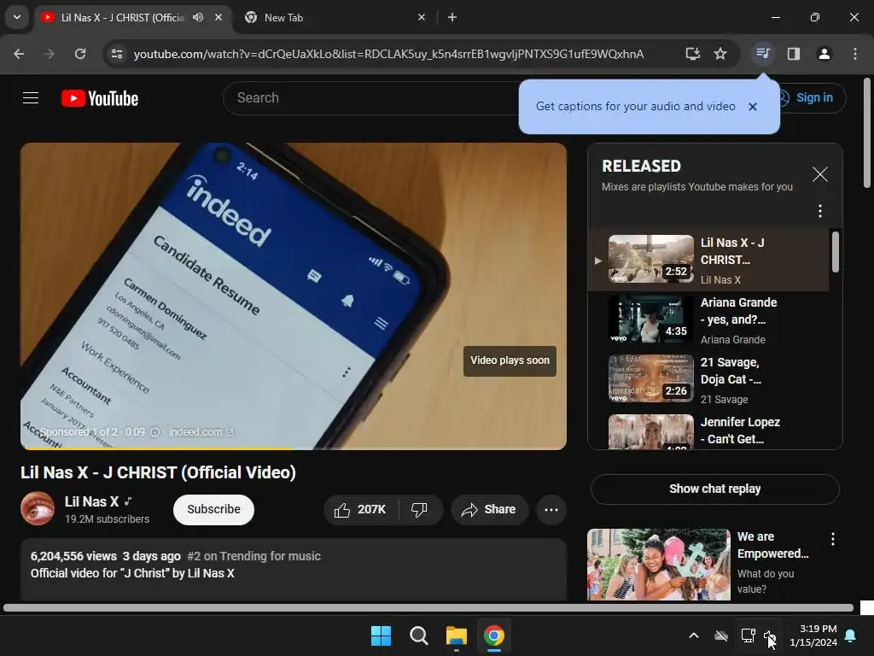Bookmark this page with the star icon
Image resolution: width=874 pixels, height=656 pixels.
[720, 54]
